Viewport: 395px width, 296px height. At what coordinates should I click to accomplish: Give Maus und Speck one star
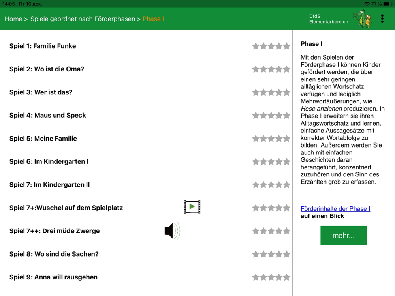pyautogui.click(x=256, y=116)
